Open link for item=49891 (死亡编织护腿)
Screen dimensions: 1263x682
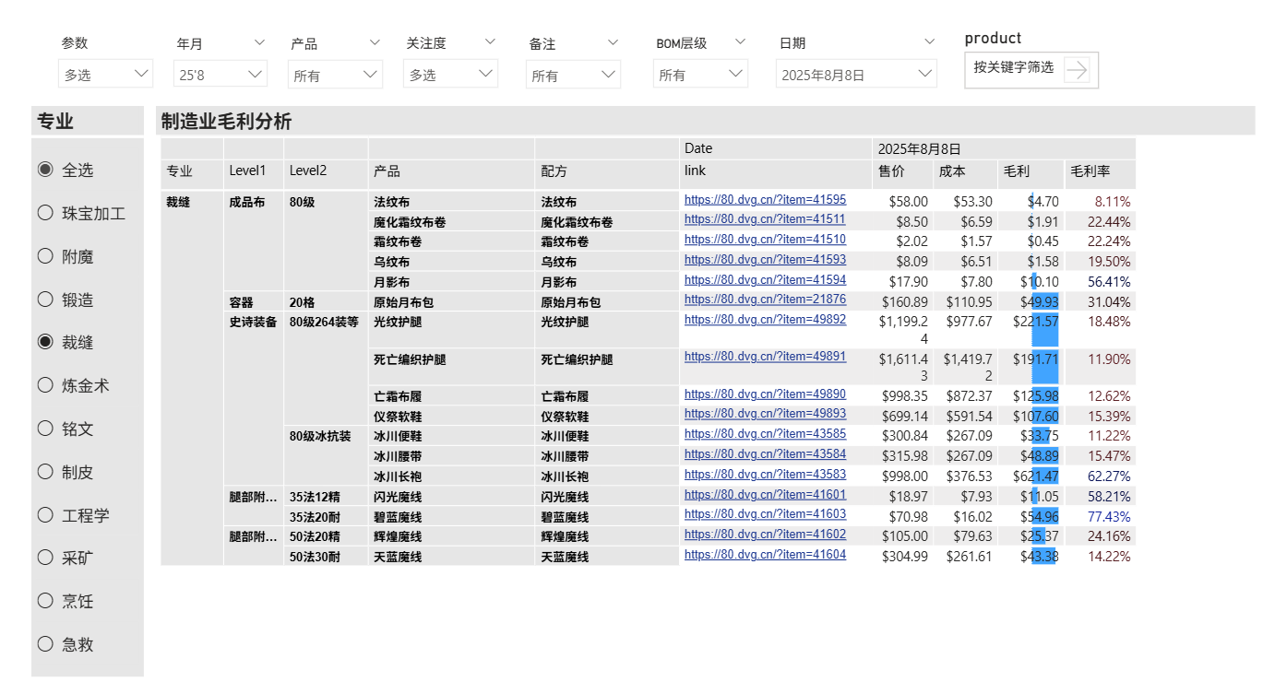pyautogui.click(x=765, y=356)
